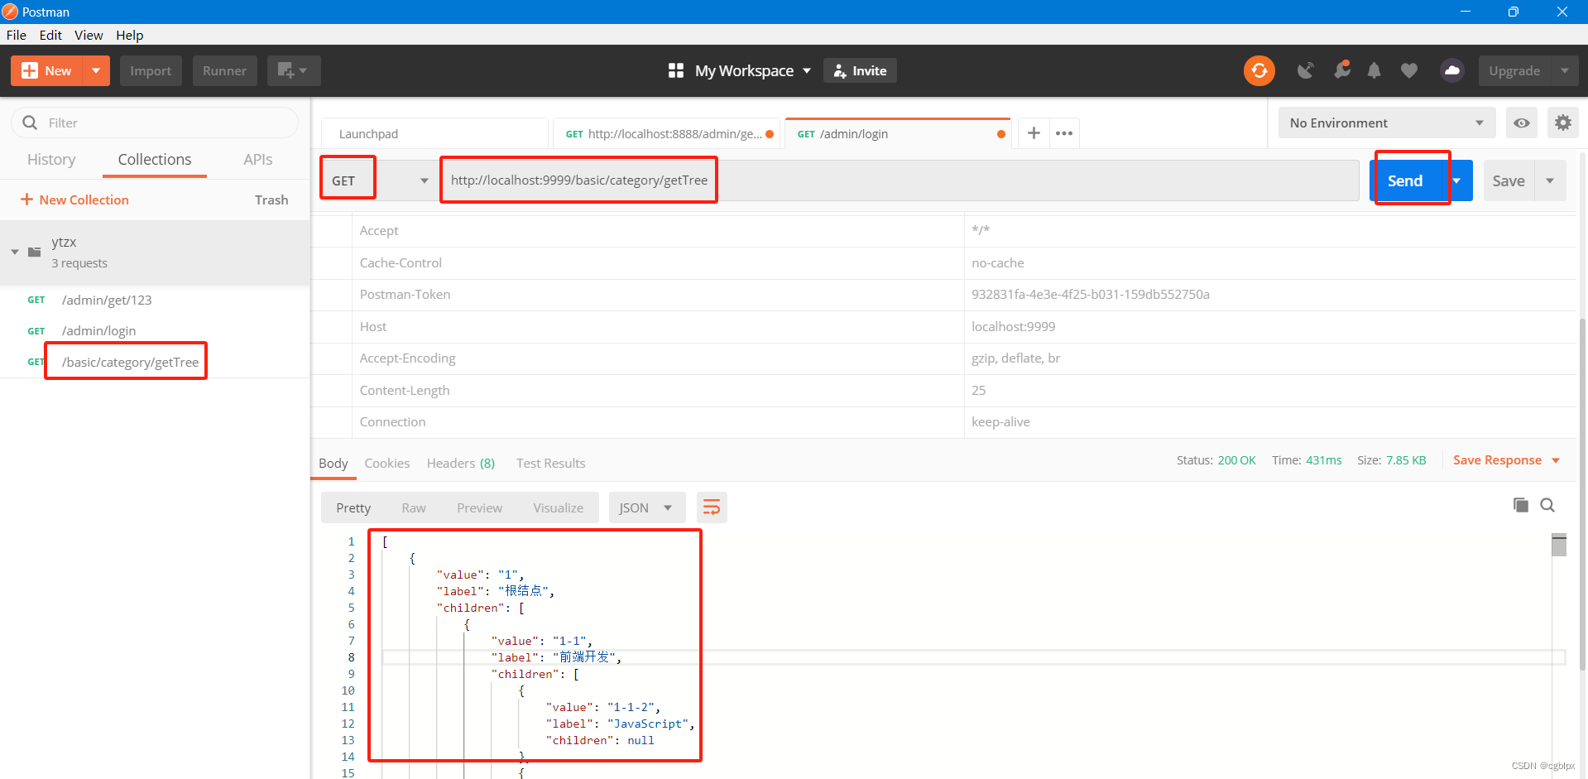The image size is (1588, 779).
Task: Click New Collection link
Action: [x=74, y=200]
